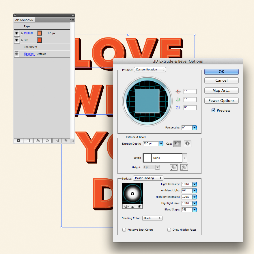Viewport: 254px width, 254px height.
Task: Uncheck the Preview checkbox
Action: [213, 110]
